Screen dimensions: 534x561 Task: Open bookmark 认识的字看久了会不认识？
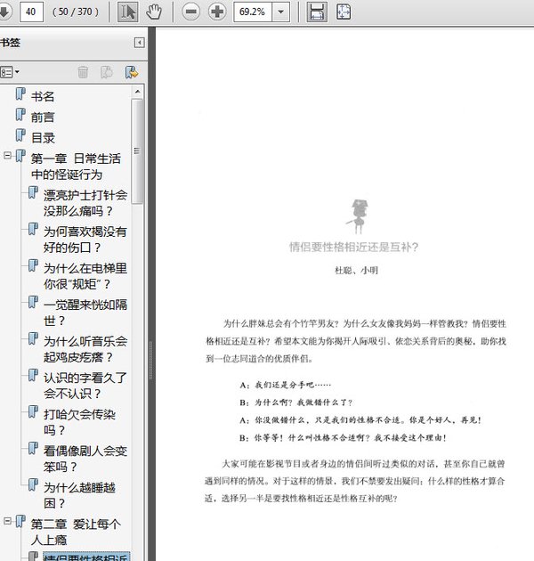tap(85, 386)
